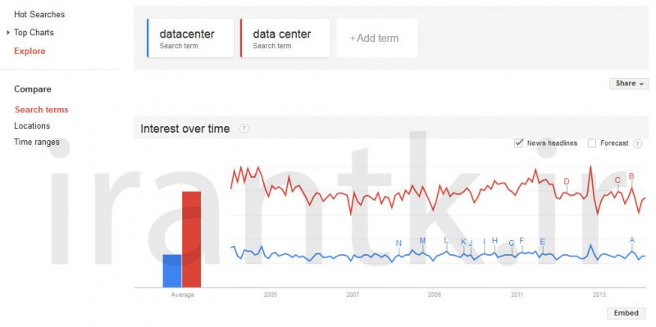This screenshot has height=327, width=656.
Task: Click news headline marker D on red line
Action: tap(567, 181)
